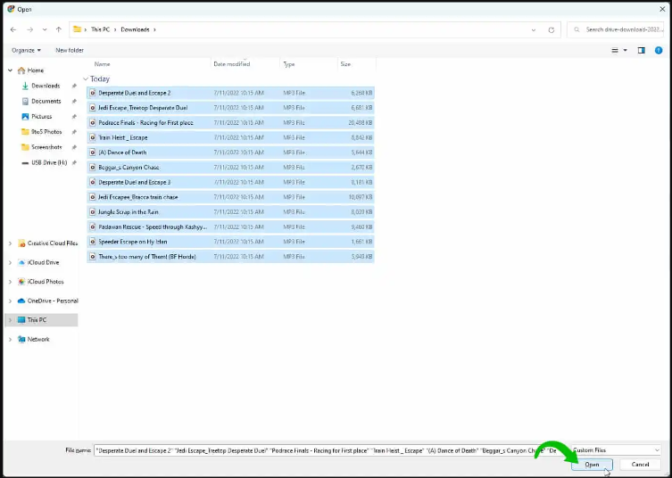Open the Custom Files type dropdown
The height and width of the screenshot is (478, 672).
coord(616,450)
